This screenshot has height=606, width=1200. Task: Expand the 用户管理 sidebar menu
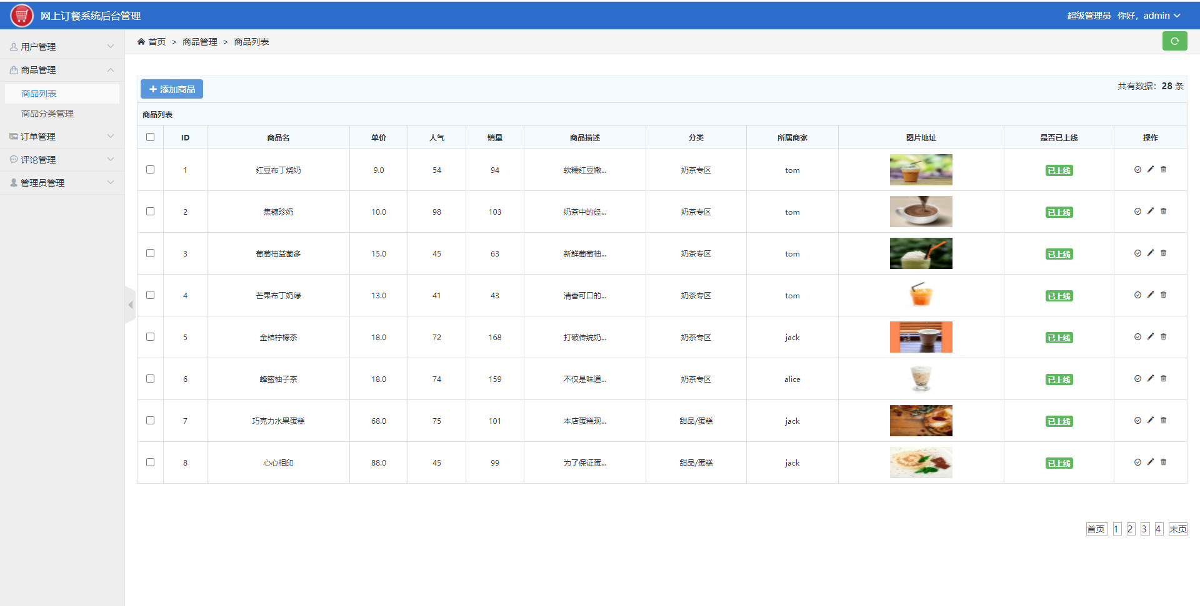coord(61,47)
